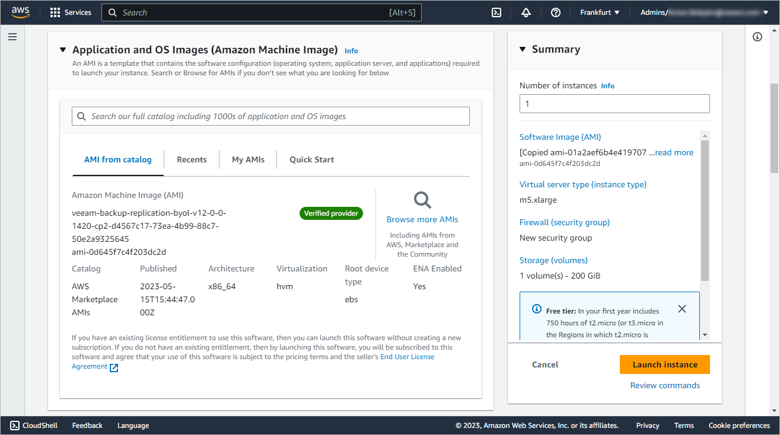Open the info panel icon at right
The image size is (780, 435).
[x=757, y=37]
